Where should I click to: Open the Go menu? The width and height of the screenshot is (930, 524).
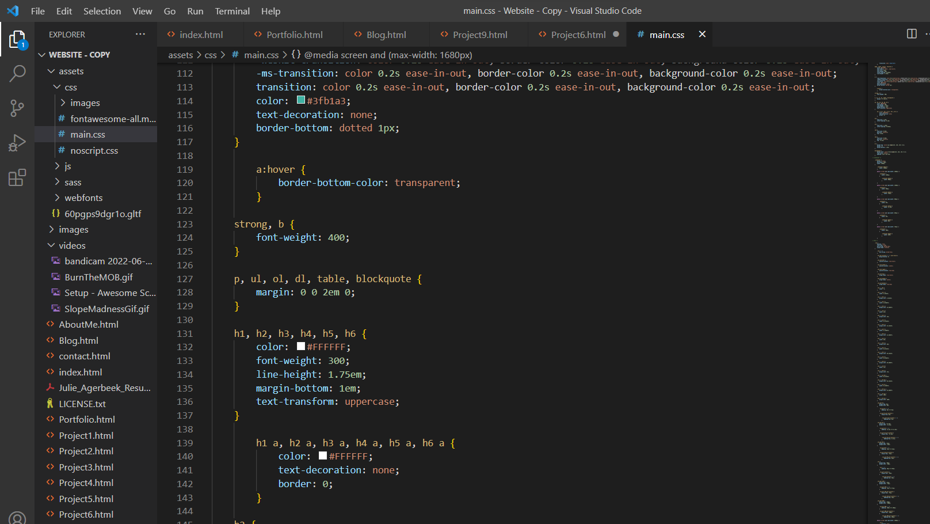click(170, 11)
